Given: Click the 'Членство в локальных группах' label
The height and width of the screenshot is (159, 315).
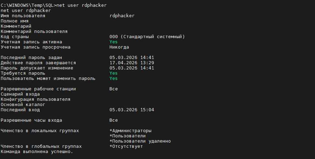Looking at the screenshot, I should tap(40, 131).
